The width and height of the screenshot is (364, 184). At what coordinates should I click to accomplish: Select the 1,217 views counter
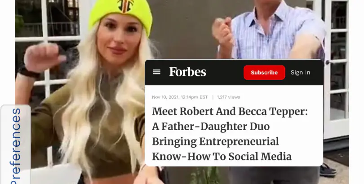pyautogui.click(x=228, y=97)
